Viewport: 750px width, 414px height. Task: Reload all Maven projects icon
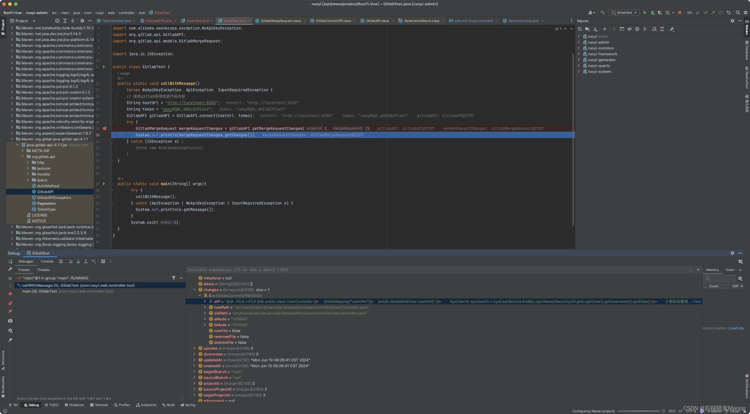click(x=579, y=29)
